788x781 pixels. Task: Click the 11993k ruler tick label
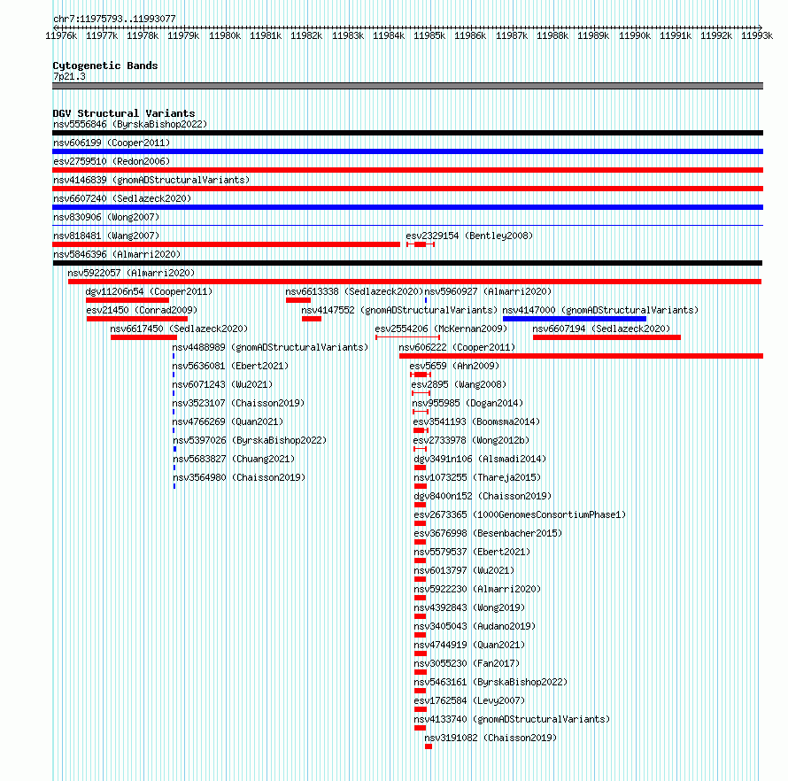(x=757, y=35)
